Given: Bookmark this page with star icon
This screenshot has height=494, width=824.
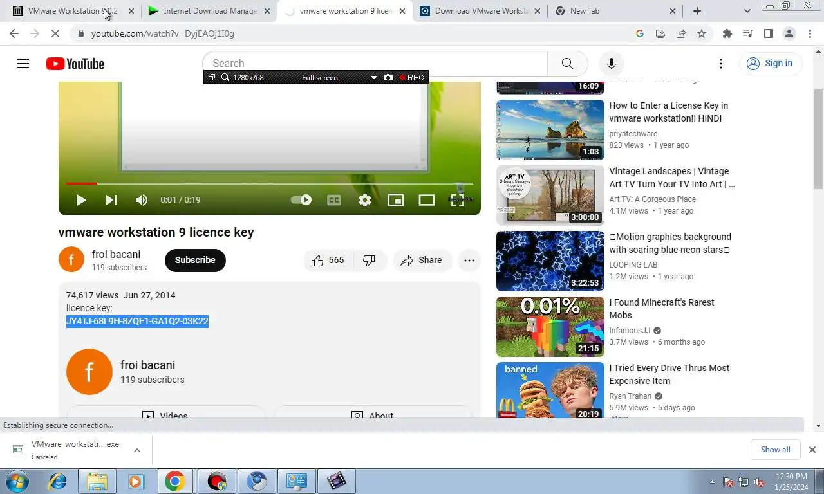Looking at the screenshot, I should point(702,33).
